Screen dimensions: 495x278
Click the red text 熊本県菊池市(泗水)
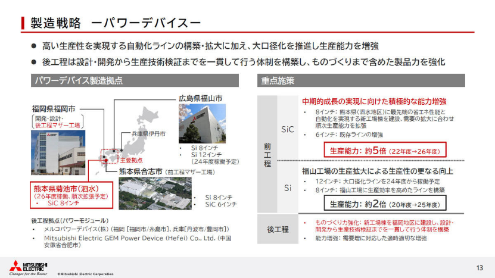(x=66, y=189)
